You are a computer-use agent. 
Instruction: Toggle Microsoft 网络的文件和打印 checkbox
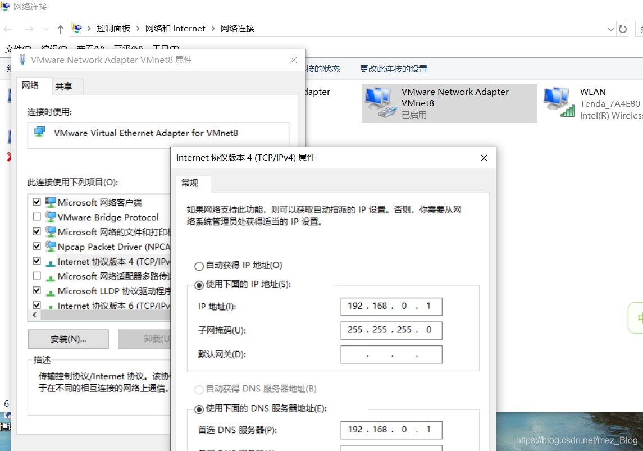[37, 231]
